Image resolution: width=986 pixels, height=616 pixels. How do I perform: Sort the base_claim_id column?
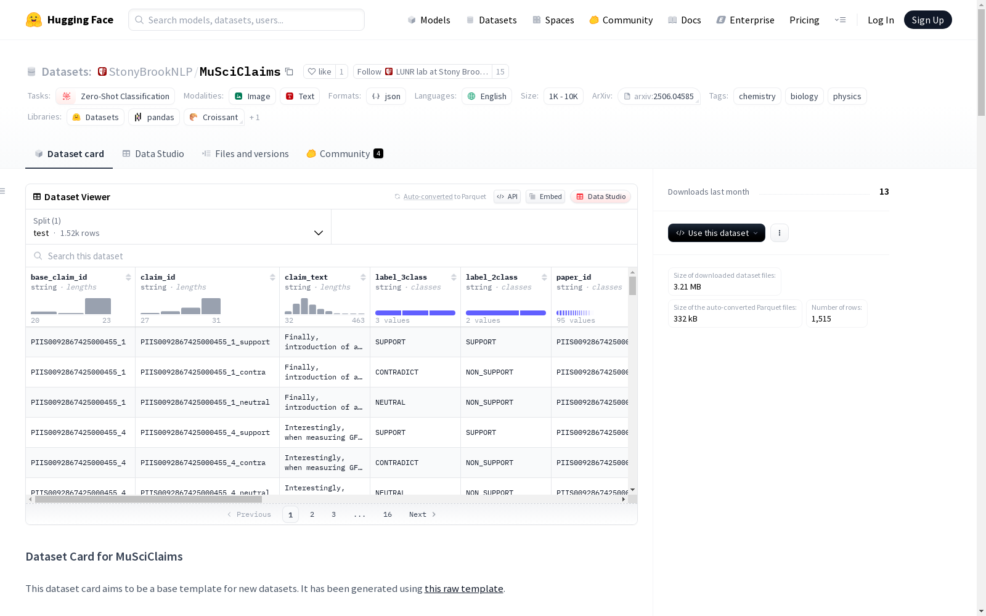128,277
